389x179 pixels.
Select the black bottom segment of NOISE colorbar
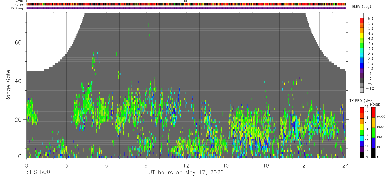click(373, 153)
